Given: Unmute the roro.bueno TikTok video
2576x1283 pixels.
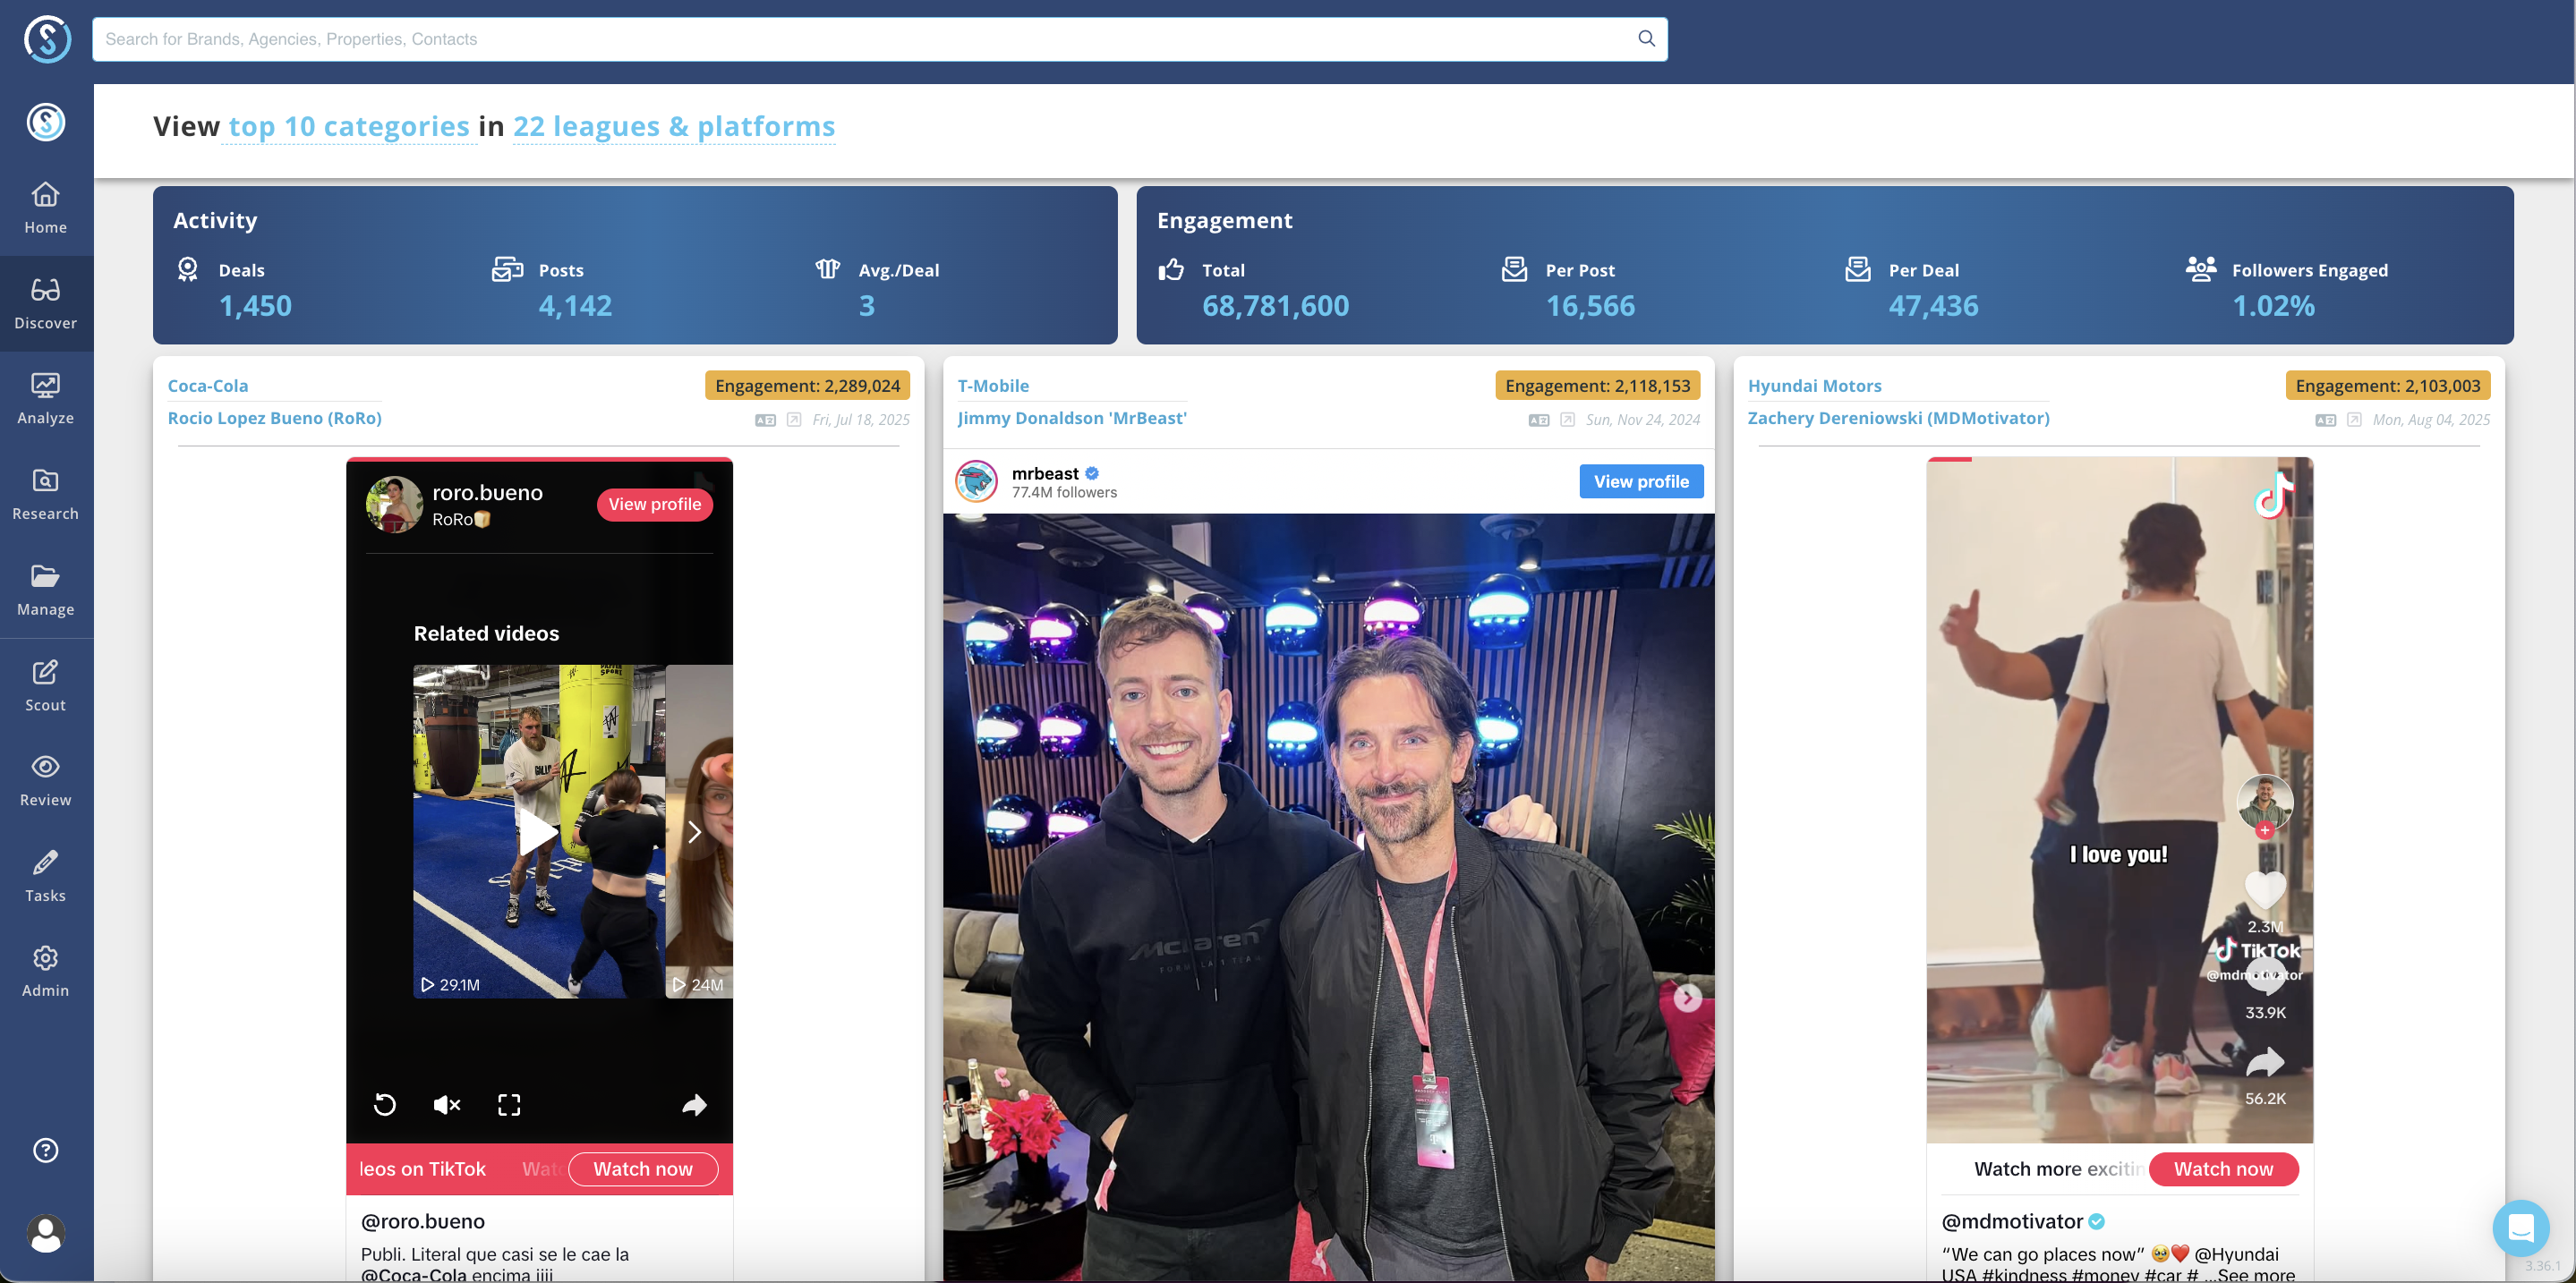Looking at the screenshot, I should 446,1105.
